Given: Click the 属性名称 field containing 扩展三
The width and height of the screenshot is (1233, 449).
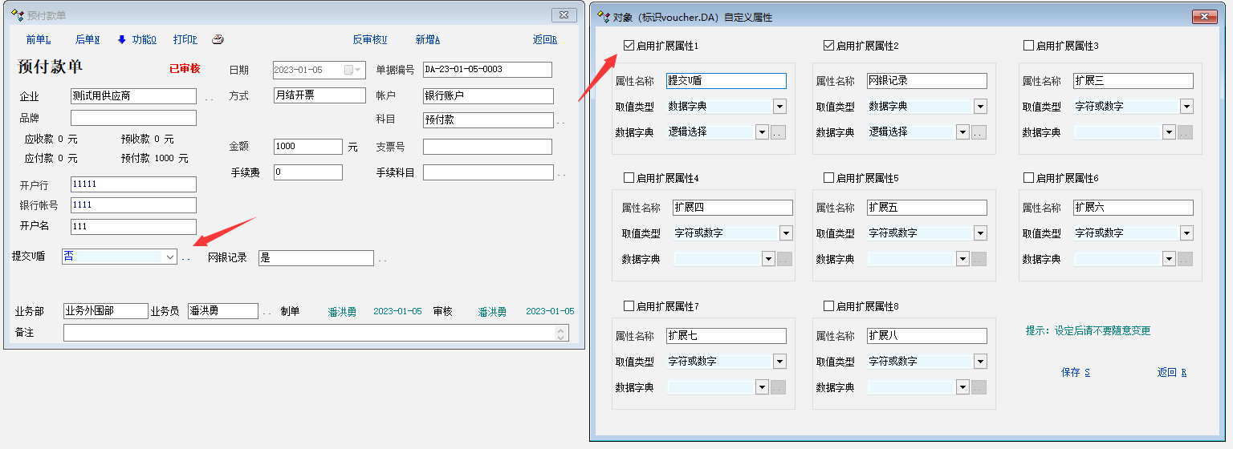Looking at the screenshot, I should (x=1133, y=81).
